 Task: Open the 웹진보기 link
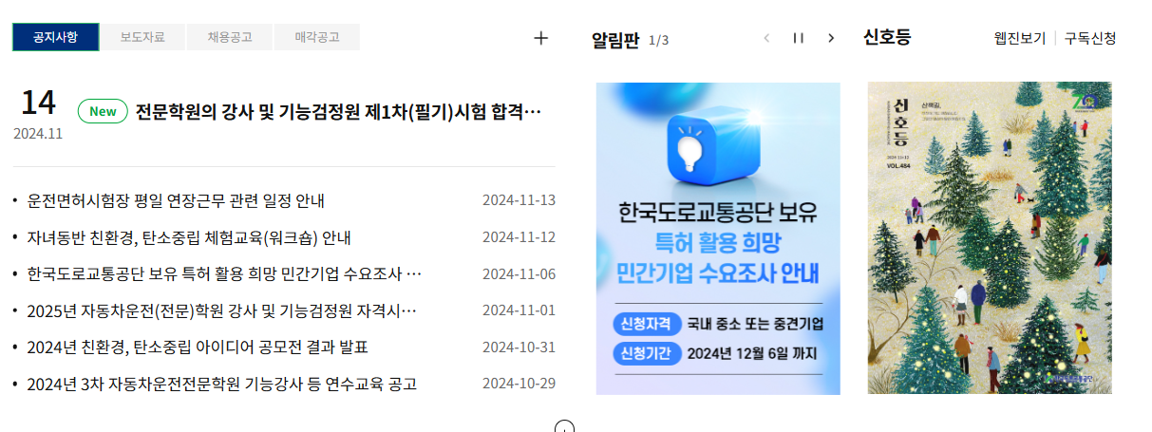pos(1020,38)
